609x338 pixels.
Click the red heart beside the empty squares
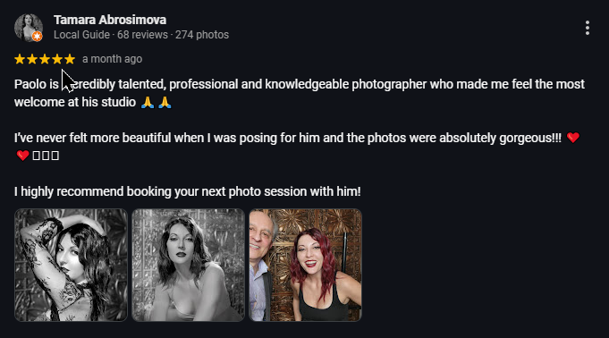(x=22, y=156)
